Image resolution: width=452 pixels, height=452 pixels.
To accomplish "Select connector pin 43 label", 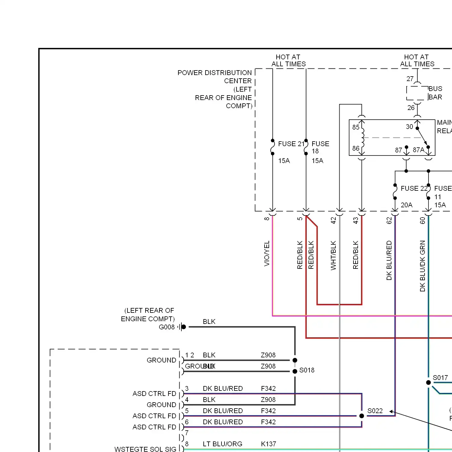I will (x=356, y=221).
